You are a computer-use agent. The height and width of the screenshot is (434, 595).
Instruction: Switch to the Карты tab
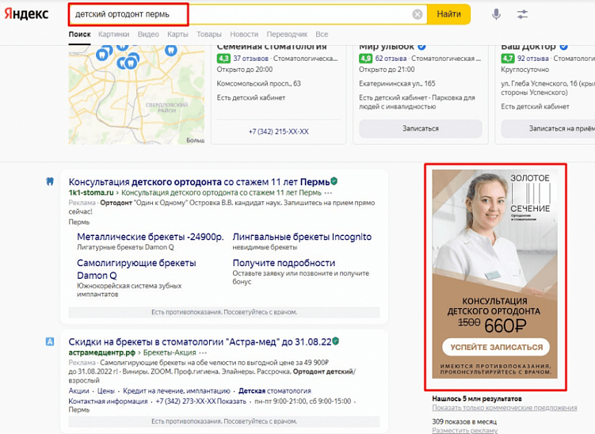(x=177, y=34)
